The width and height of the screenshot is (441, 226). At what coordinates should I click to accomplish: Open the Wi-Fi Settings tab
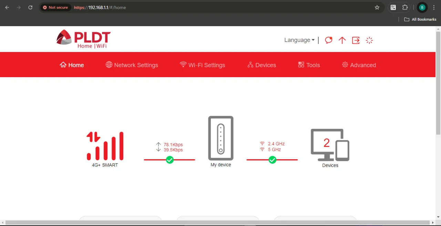202,65
